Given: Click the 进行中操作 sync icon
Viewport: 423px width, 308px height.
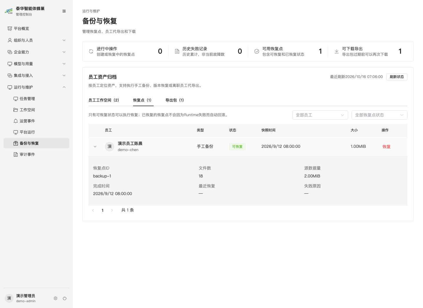Looking at the screenshot, I should (x=91, y=51).
